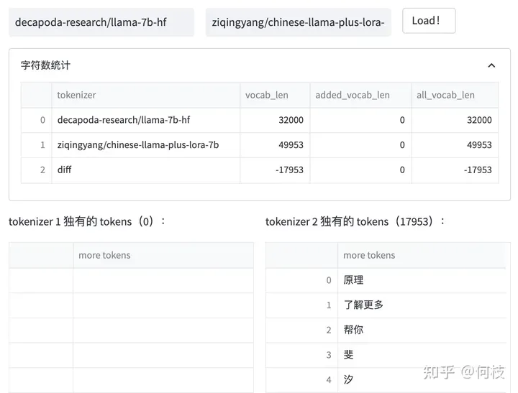Click the tokenizer 2 独有的 tokens heading
The height and width of the screenshot is (393, 518).
point(355,221)
